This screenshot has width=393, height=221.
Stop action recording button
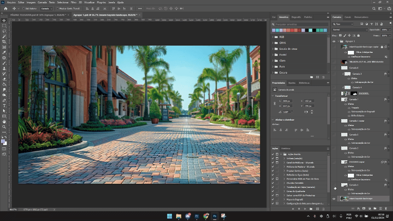[x=293, y=209]
